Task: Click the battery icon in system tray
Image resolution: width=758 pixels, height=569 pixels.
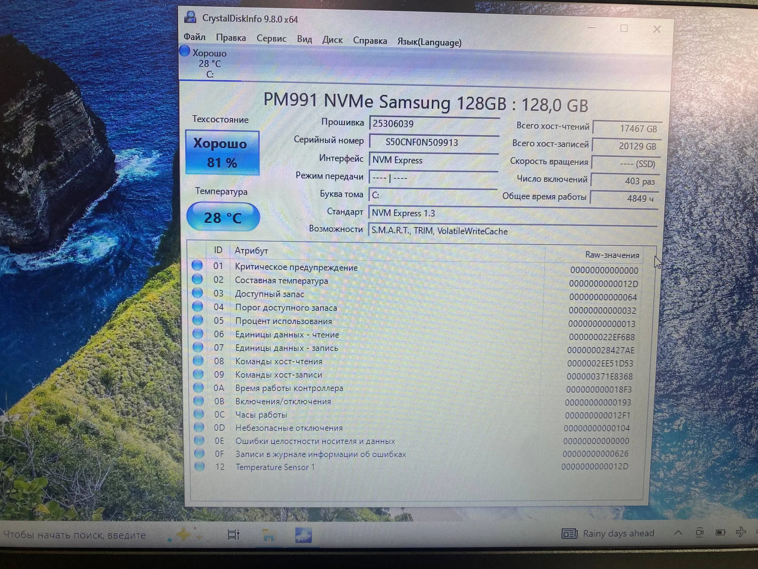Action: point(720,533)
